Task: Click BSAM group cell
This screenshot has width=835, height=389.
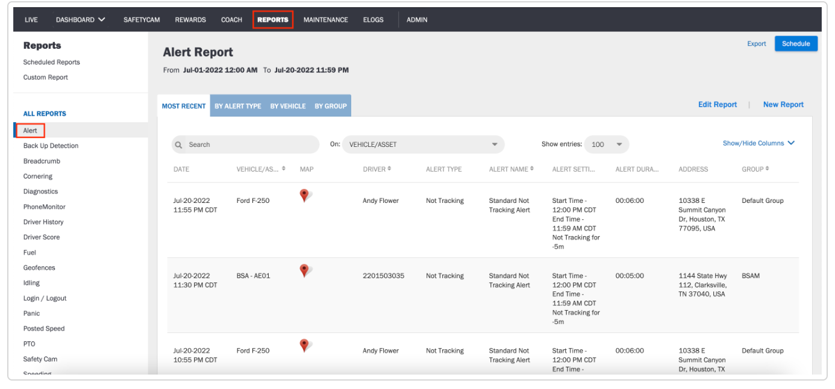Action: point(751,276)
